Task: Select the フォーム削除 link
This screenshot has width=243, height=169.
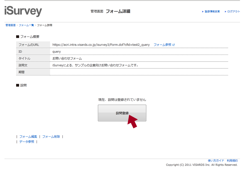Action: pyautogui.click(x=51, y=137)
